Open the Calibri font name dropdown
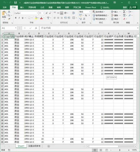Image resolution: width=140 pixels, height=152 pixels. tap(38, 13)
